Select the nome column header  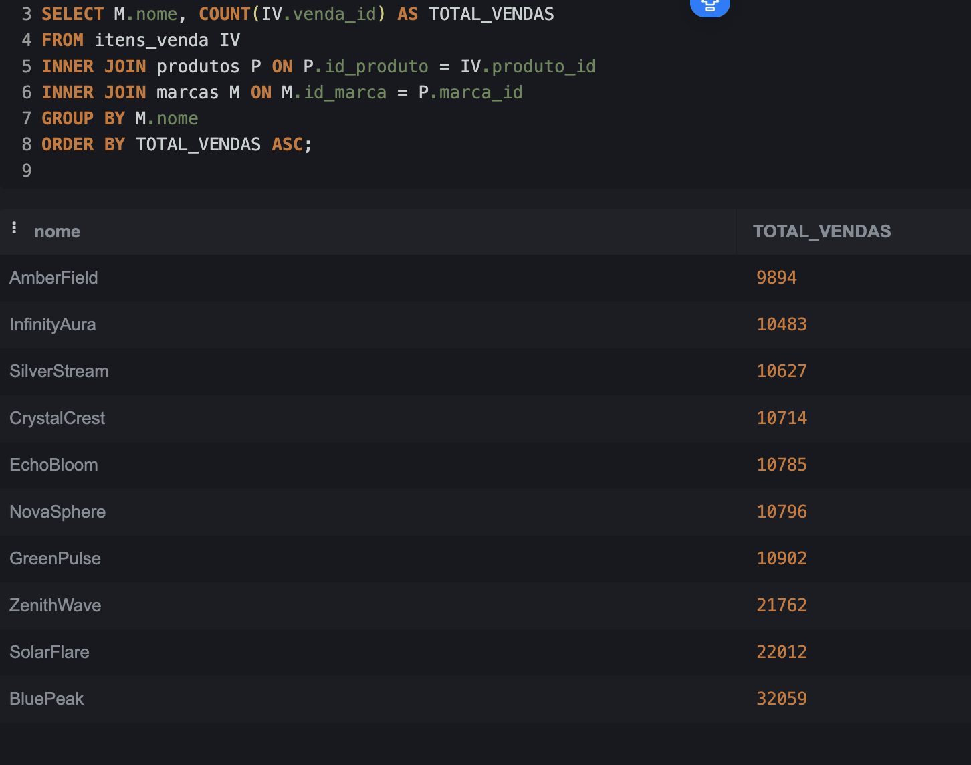[x=58, y=231]
